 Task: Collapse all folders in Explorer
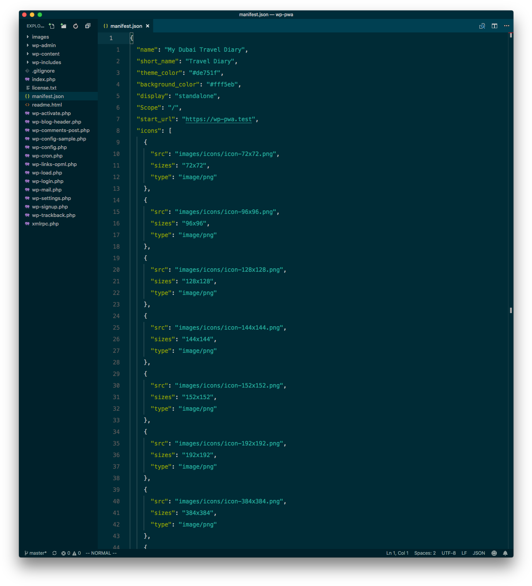tap(88, 26)
